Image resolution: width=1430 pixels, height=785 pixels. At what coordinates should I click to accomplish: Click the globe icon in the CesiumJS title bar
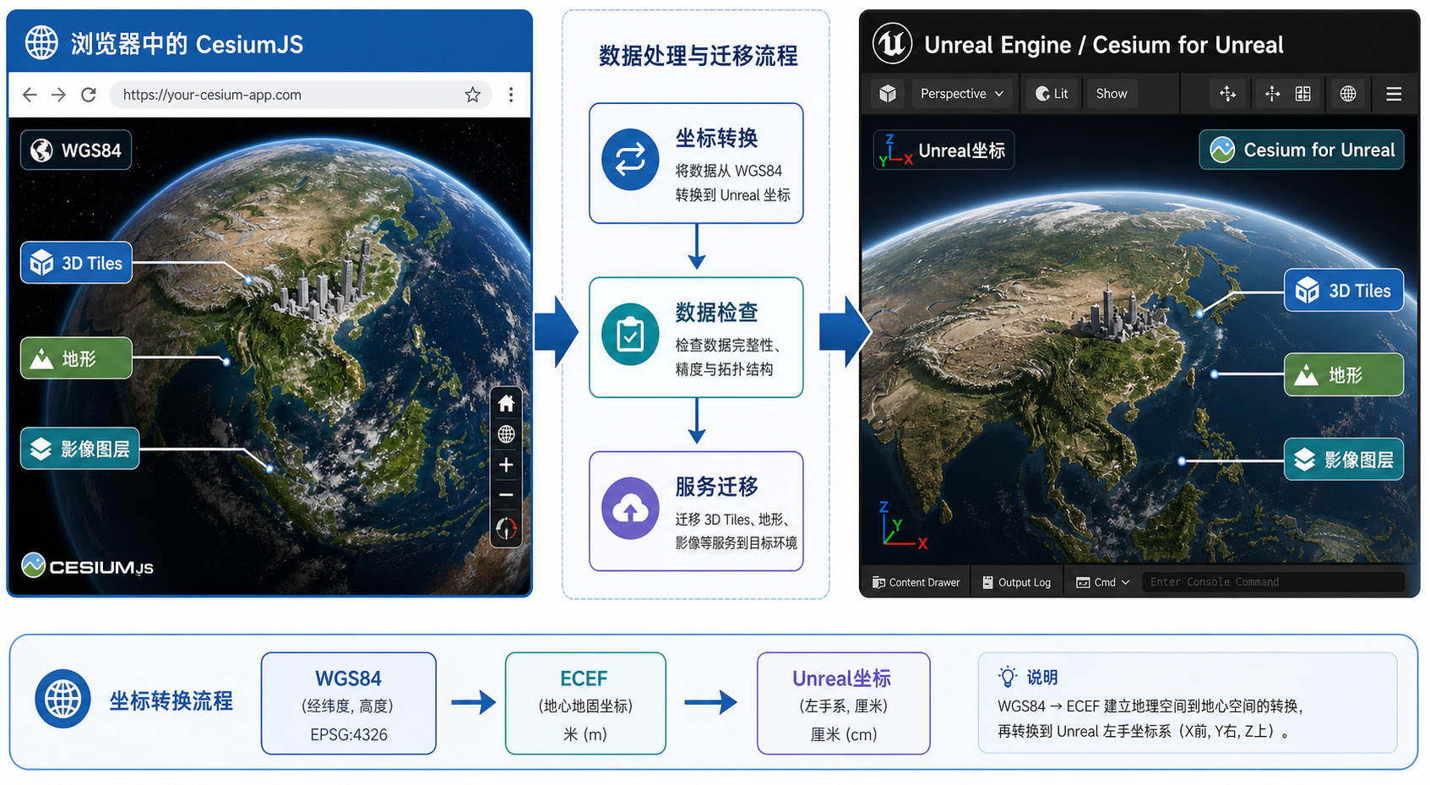pyautogui.click(x=41, y=42)
